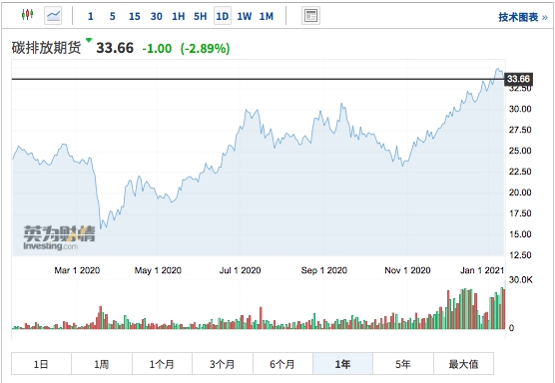Select the 1W interval
Image resolution: width=555 pixels, height=383 pixels.
click(245, 16)
